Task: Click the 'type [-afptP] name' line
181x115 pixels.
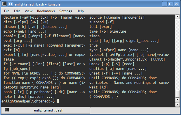Action: [119, 50]
